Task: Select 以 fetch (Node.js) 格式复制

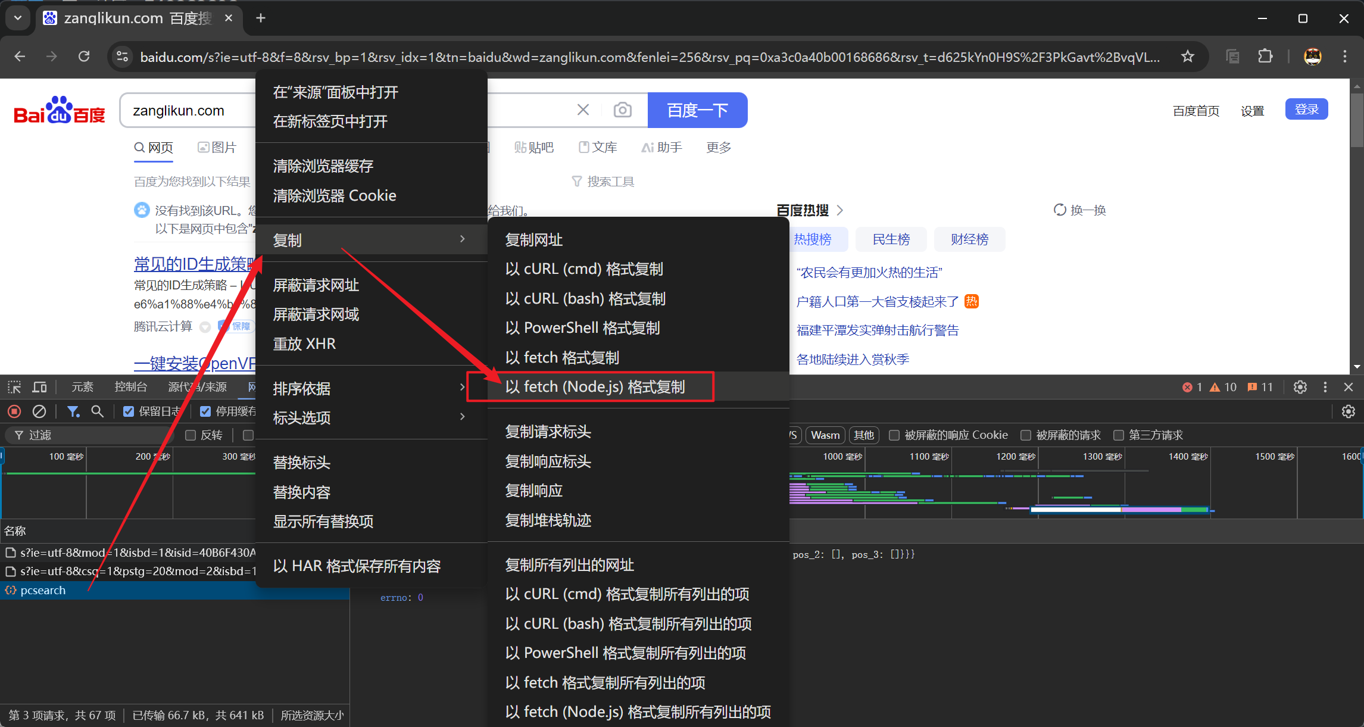Action: coord(595,387)
